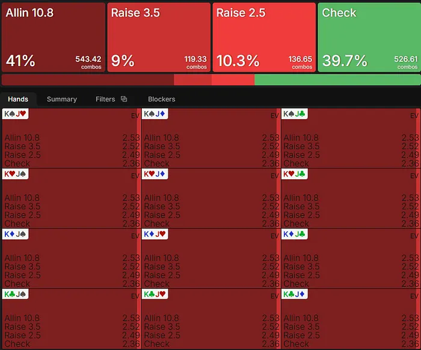Select the K♠J♦ hand card label
Viewport: 421px width, 350px height.
click(155, 114)
